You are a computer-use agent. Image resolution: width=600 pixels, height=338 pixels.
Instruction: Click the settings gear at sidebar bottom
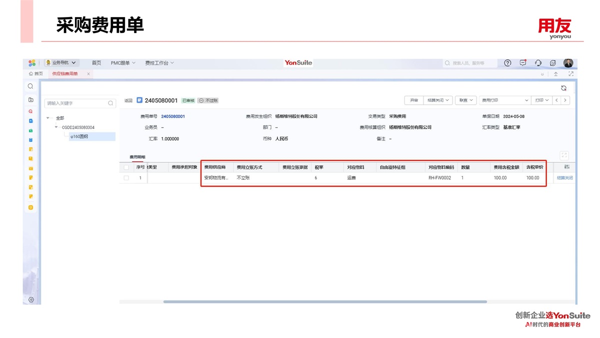coord(31,299)
